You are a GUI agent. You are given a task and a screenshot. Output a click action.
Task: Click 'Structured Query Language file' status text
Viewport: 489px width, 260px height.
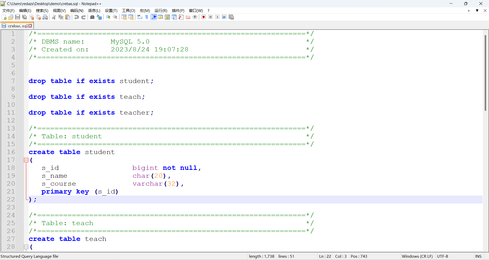pyautogui.click(x=29, y=256)
